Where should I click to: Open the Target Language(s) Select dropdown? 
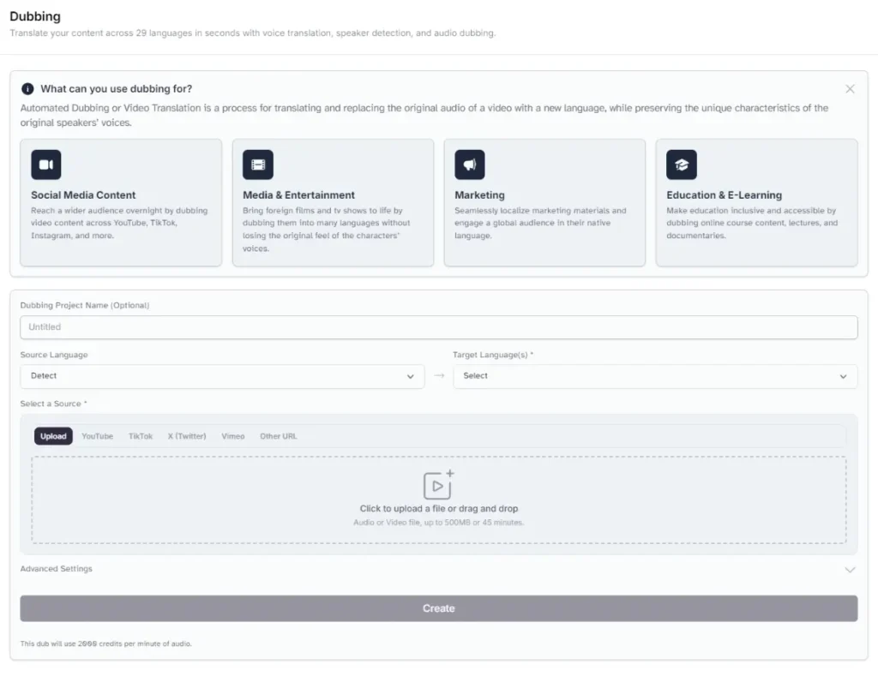655,376
